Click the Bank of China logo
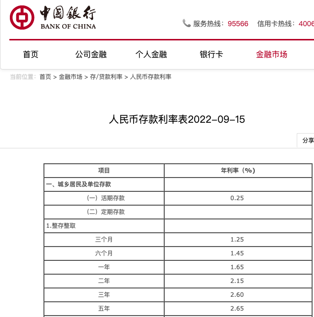The image size is (314, 317). pyautogui.click(x=53, y=18)
